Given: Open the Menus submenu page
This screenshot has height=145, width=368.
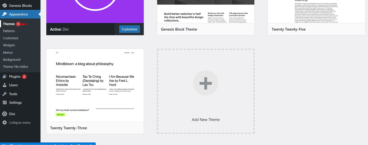Looking at the screenshot, I should [x=8, y=52].
